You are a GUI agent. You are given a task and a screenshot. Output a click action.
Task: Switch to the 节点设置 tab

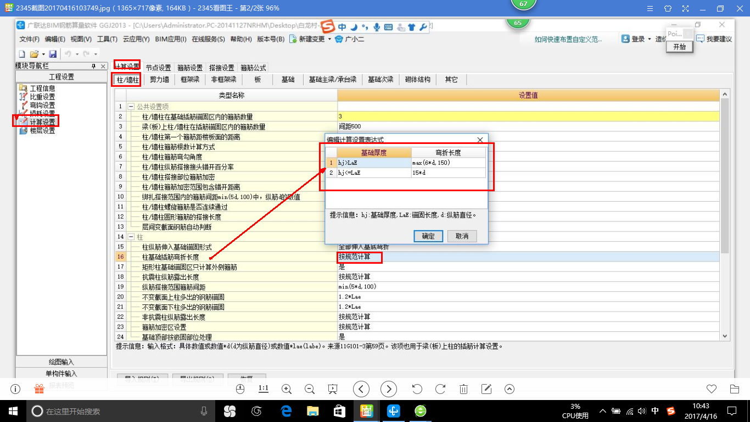pyautogui.click(x=158, y=68)
